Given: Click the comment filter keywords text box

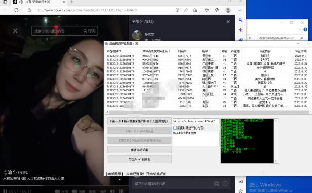Looking at the screenshot, I should [196, 138].
